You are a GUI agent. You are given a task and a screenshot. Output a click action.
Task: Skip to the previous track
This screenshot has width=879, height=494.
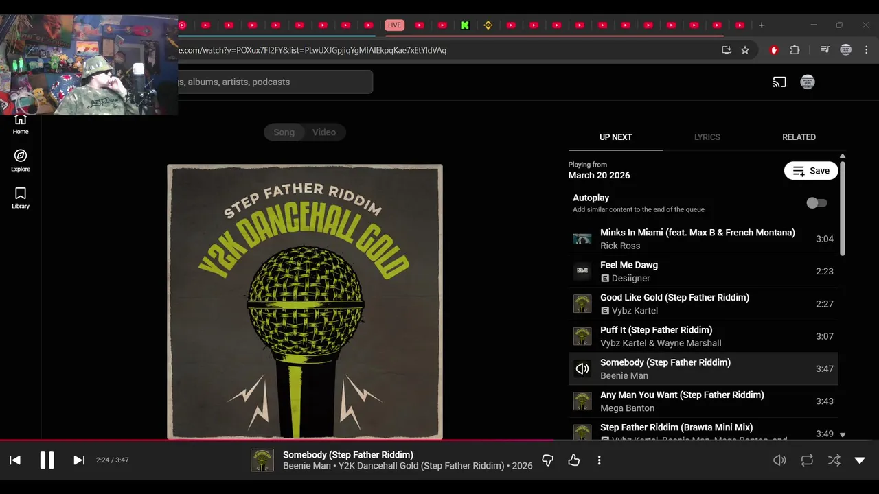click(x=15, y=460)
